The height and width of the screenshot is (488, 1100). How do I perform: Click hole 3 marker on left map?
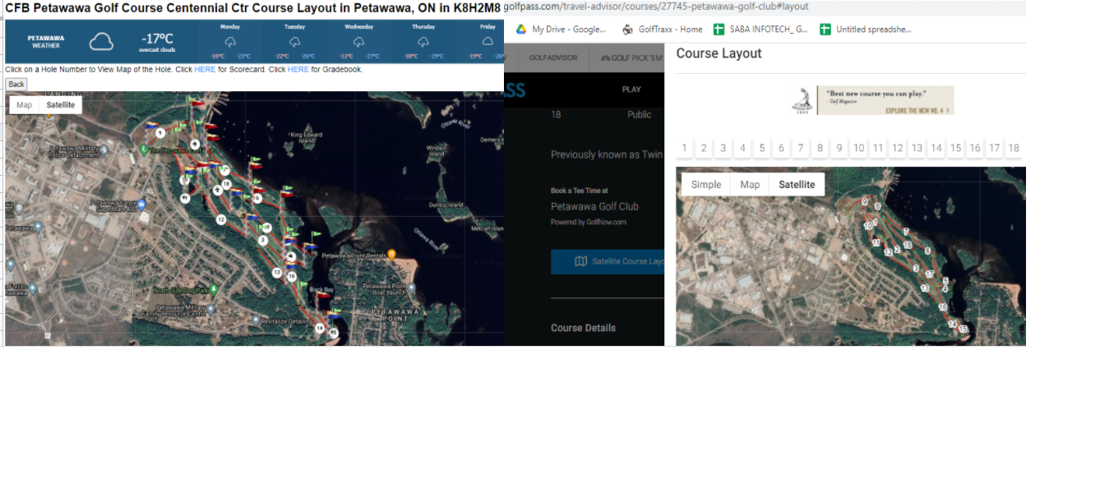[262, 240]
